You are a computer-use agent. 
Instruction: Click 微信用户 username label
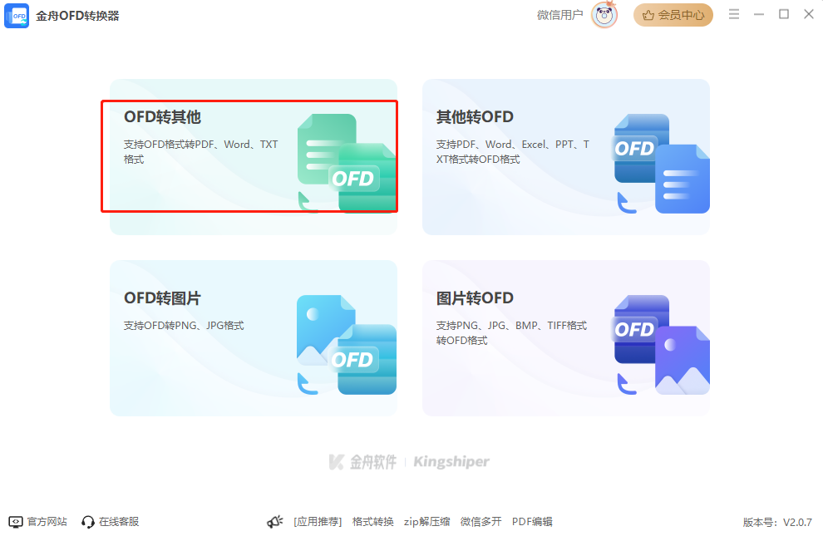coord(559,15)
